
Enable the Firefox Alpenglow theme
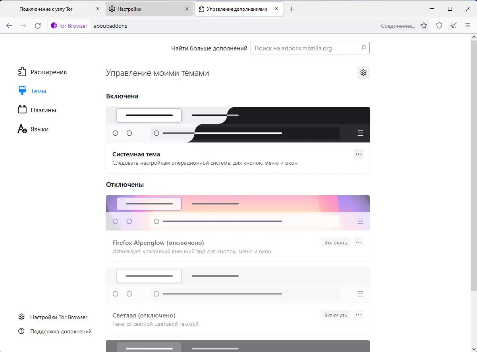[x=336, y=242]
